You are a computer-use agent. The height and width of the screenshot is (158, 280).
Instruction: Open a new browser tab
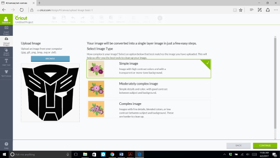coord(39,3)
